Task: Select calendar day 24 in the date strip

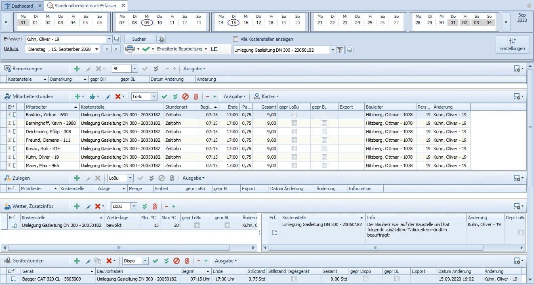Action: pos(357,23)
